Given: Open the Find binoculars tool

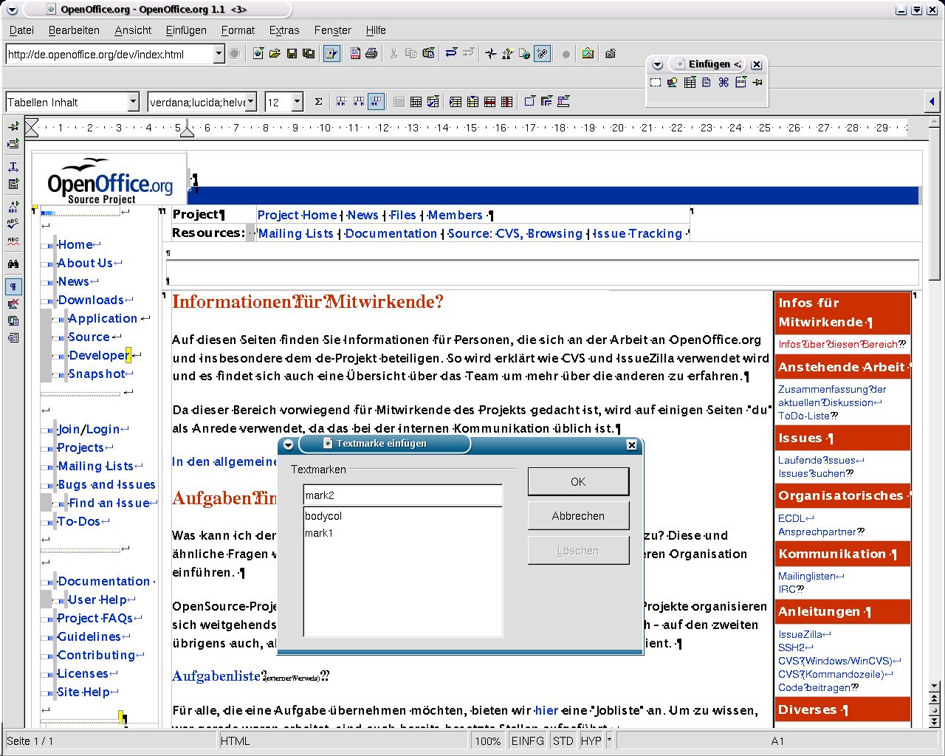Looking at the screenshot, I should [x=13, y=264].
